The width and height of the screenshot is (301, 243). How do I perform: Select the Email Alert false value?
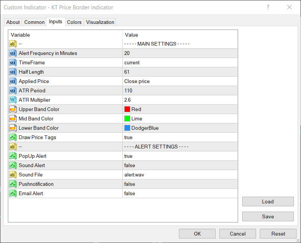[x=130, y=193]
